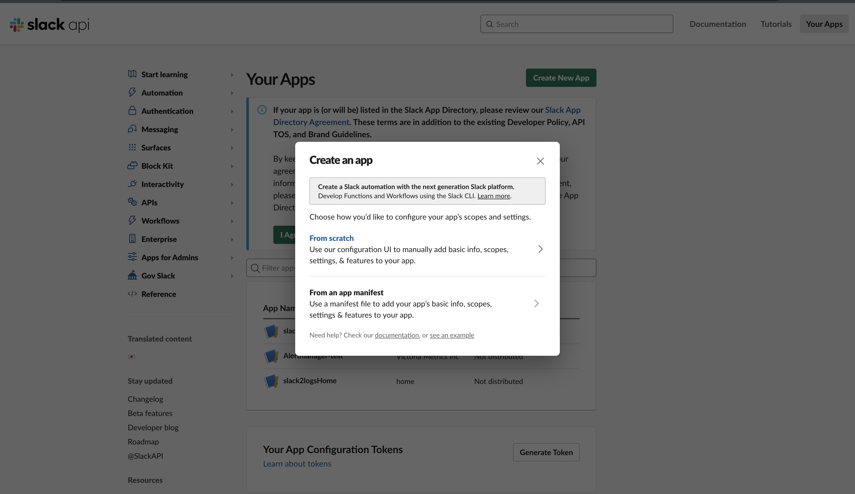
Task: Select Messaging in the sidebar
Action: 160,129
